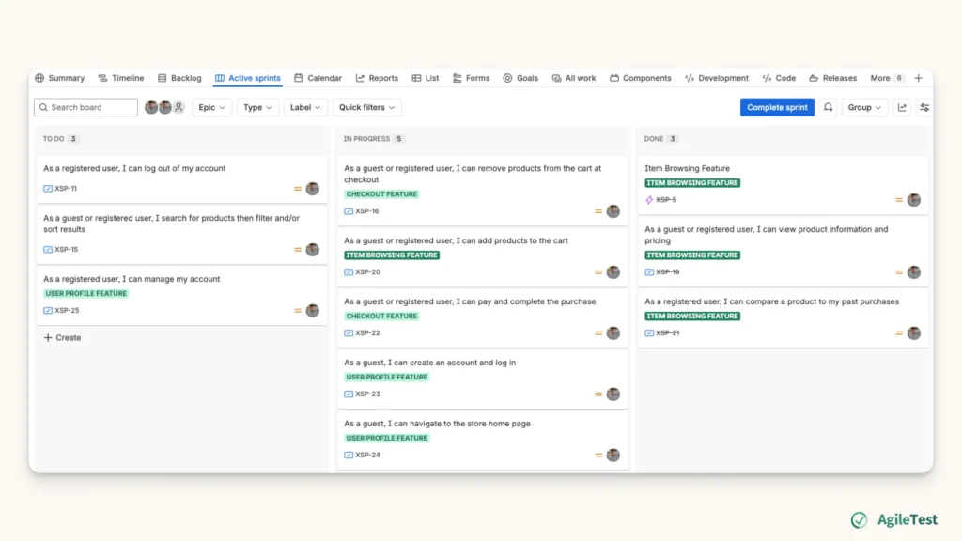Go to the Reports tab
Viewport: 962px width, 541px height.
coord(377,78)
